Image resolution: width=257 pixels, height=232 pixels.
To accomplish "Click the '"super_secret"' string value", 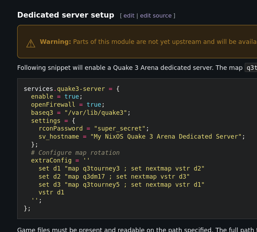I will click(120, 128).
